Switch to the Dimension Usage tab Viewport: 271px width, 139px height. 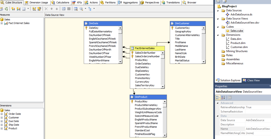37,2
